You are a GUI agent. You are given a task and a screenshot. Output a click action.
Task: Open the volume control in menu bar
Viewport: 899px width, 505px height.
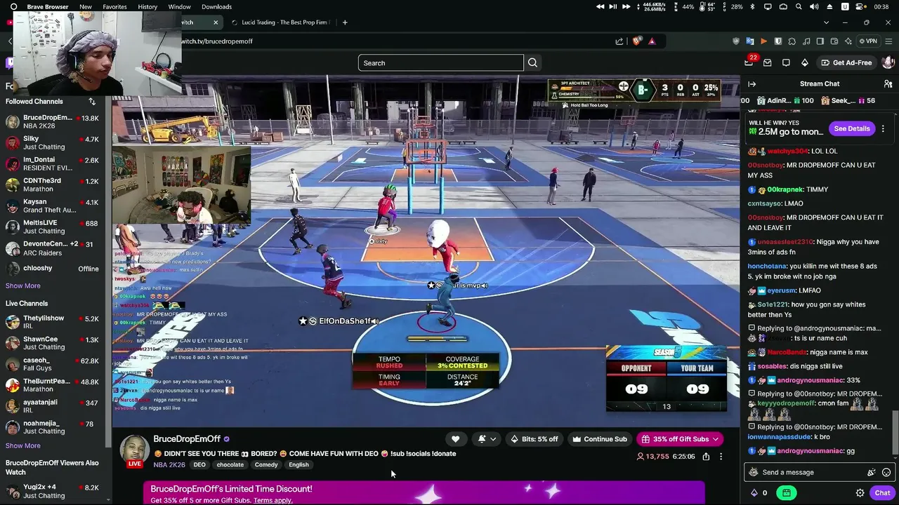point(814,7)
